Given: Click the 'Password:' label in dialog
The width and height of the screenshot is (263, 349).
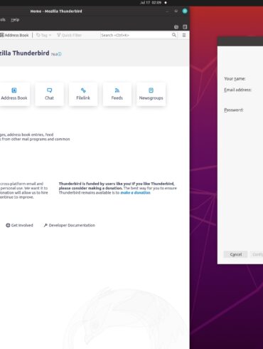Looking at the screenshot, I should pyautogui.click(x=234, y=110).
